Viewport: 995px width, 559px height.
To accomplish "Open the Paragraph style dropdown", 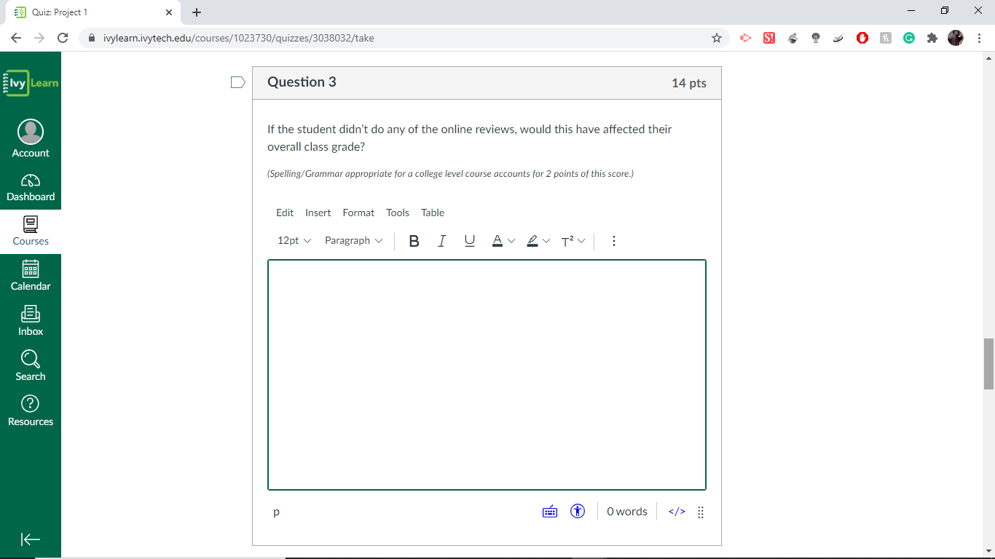I will [353, 240].
